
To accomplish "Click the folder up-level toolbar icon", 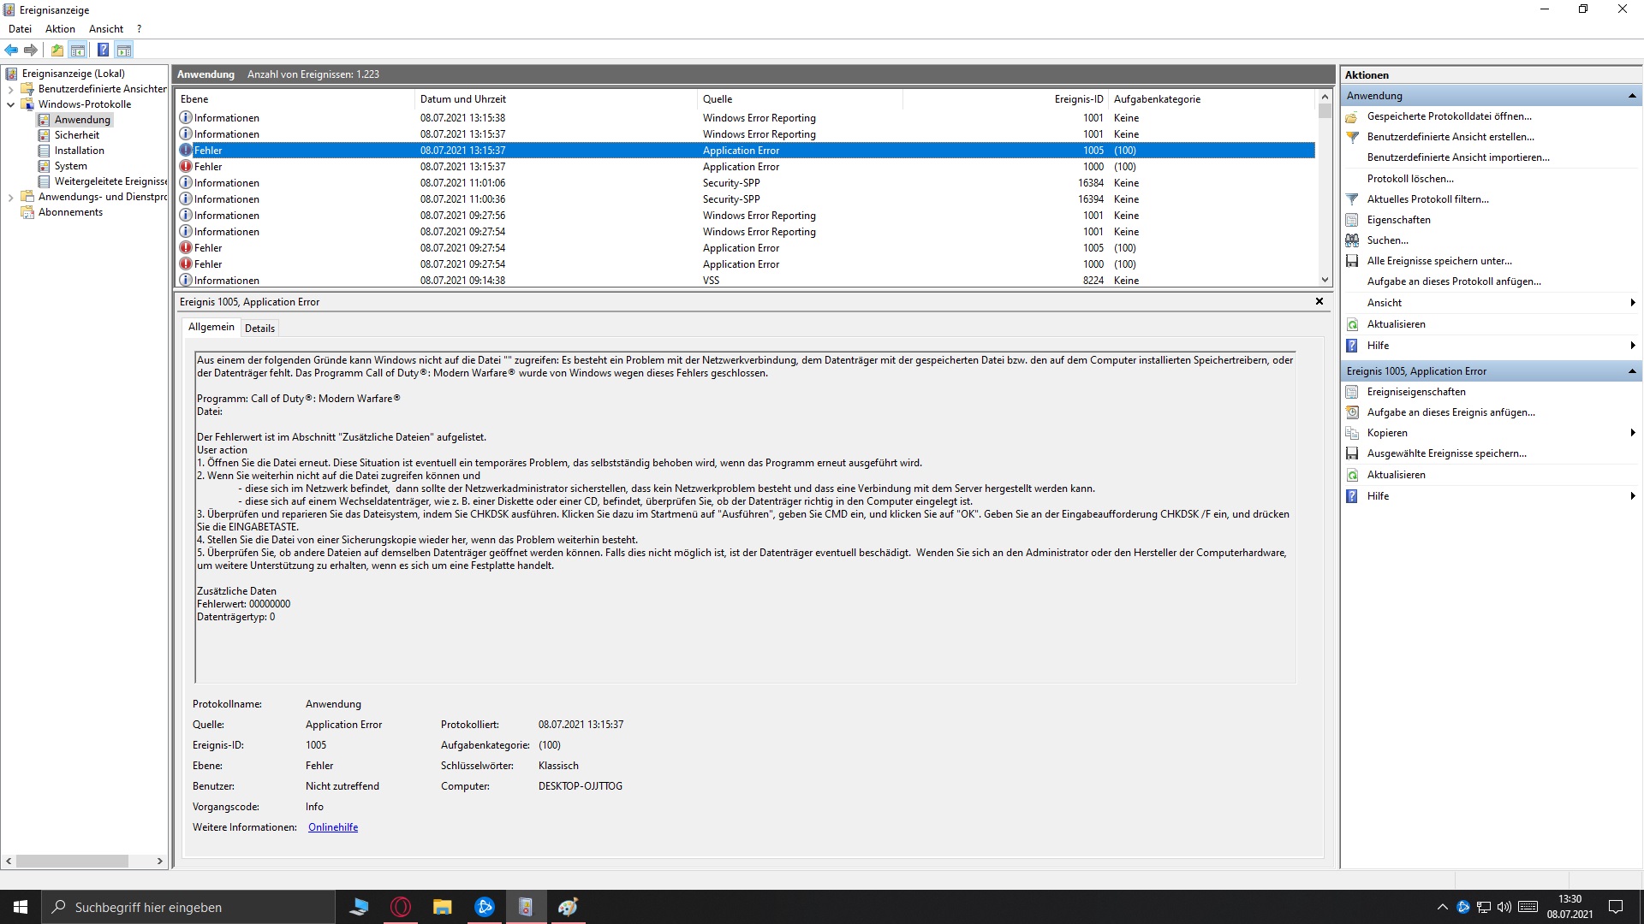I will click(x=57, y=50).
